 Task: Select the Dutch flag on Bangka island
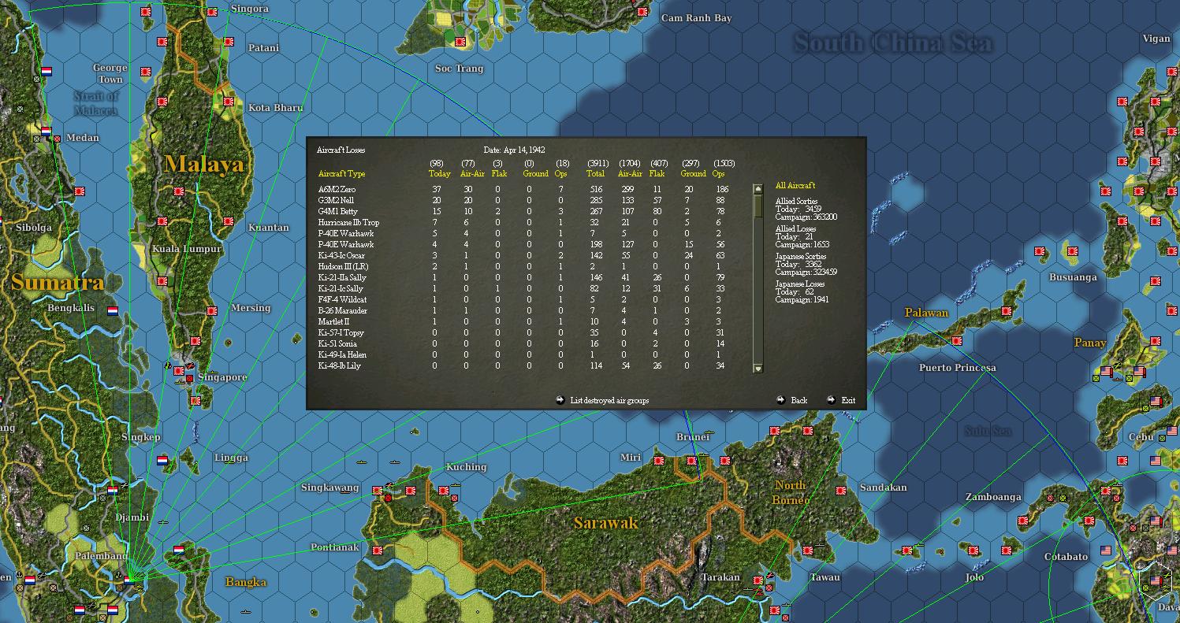[x=179, y=550]
